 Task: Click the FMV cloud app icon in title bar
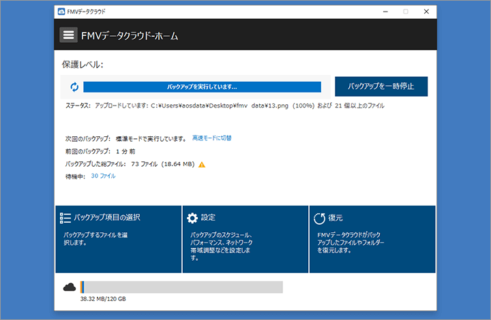61,12
